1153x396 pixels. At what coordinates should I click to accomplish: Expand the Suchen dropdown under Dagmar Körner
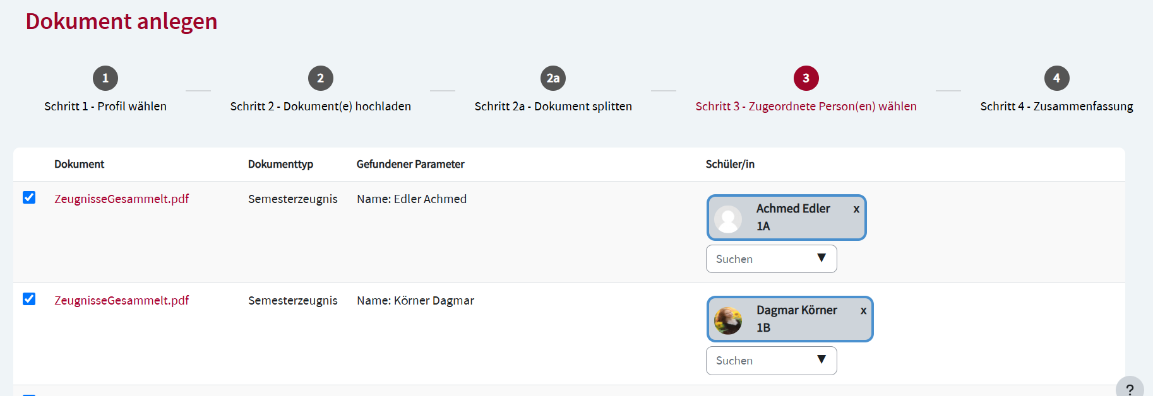(x=821, y=360)
